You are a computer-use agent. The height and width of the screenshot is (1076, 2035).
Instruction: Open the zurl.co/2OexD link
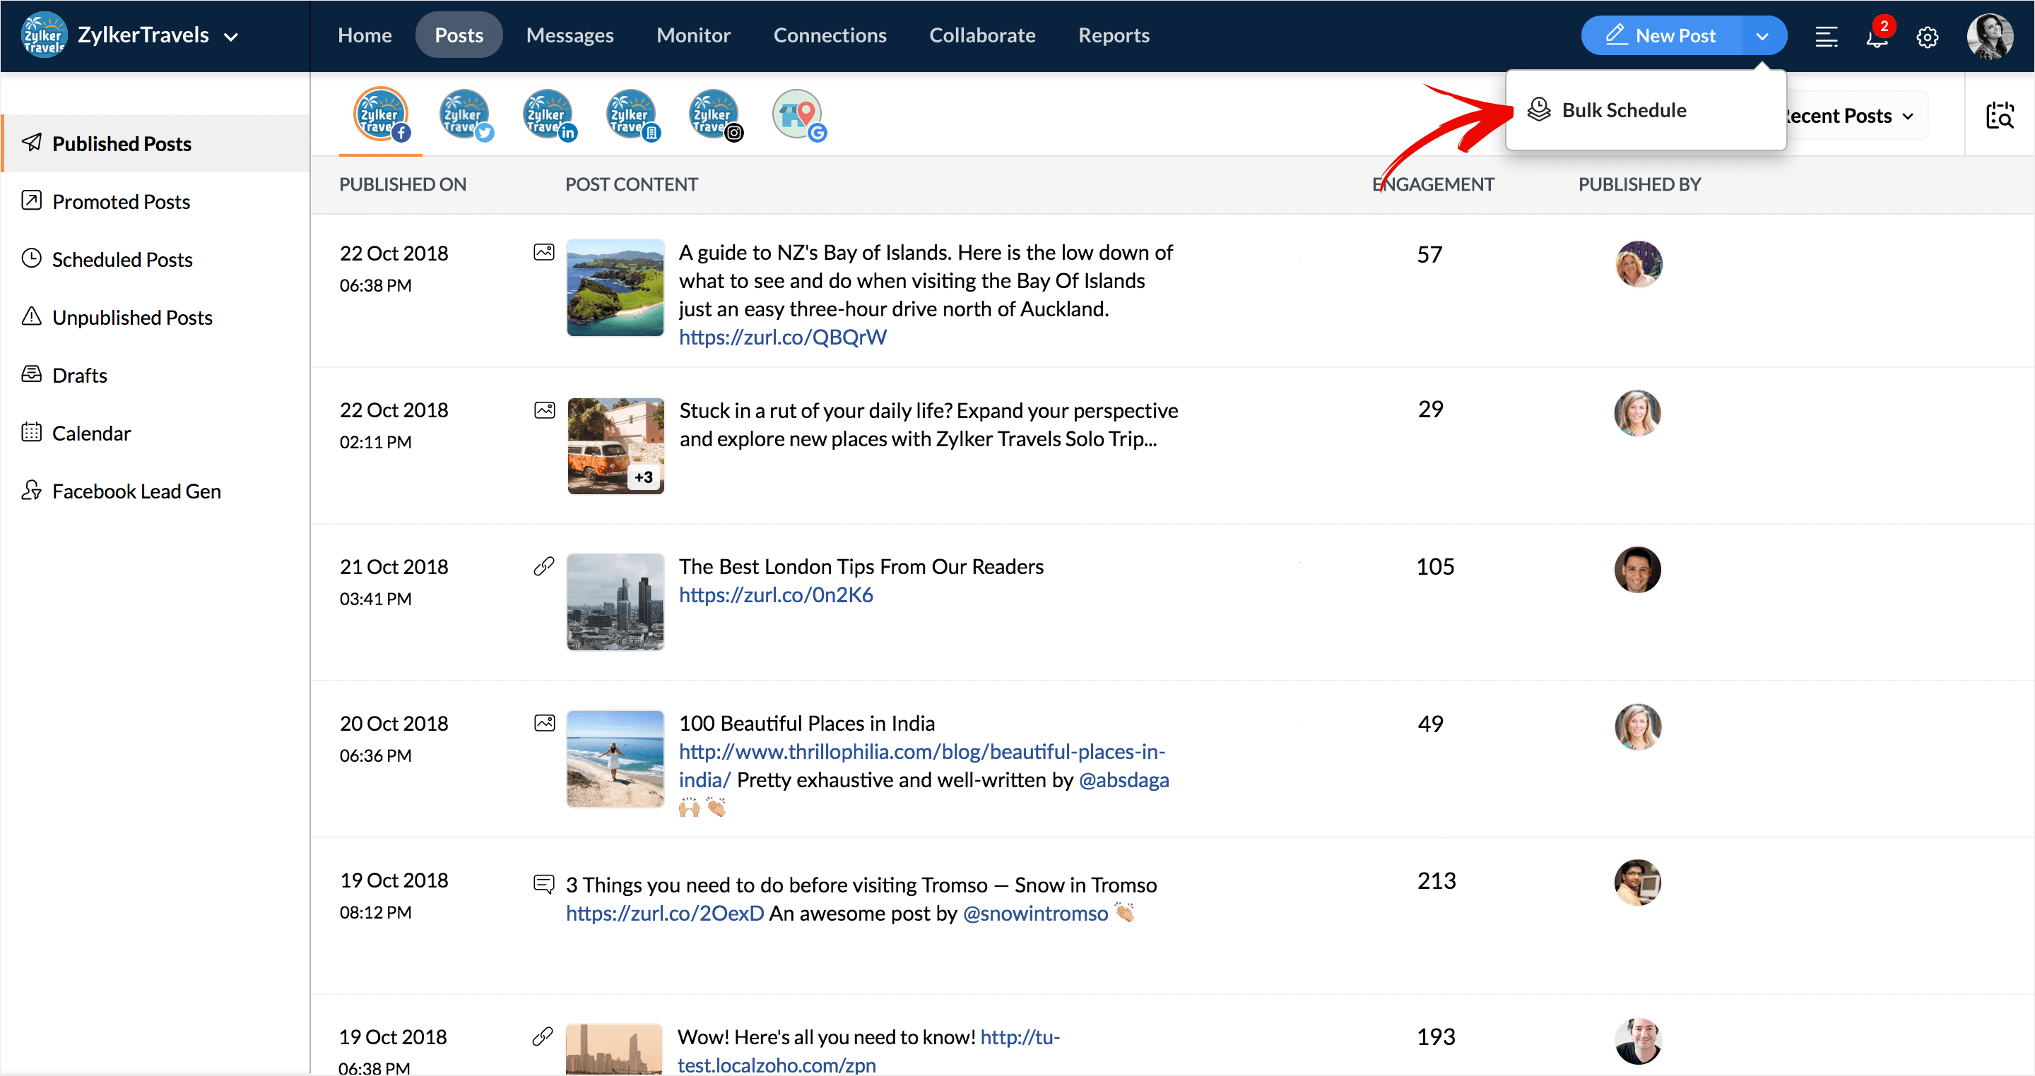pos(664,914)
